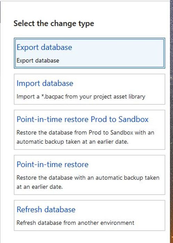Click blank panel area below Refresh database card
This screenshot has height=243, width=173.
tap(89, 237)
